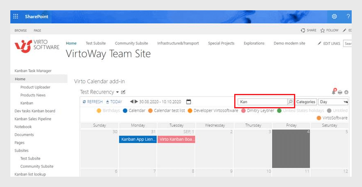Viewport: 362px width, 187px height.
Task: Click the site search box at top right
Action: (x=348, y=43)
